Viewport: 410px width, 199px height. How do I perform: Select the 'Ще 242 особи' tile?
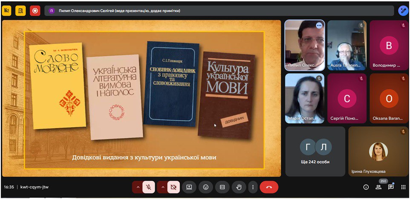point(315,151)
